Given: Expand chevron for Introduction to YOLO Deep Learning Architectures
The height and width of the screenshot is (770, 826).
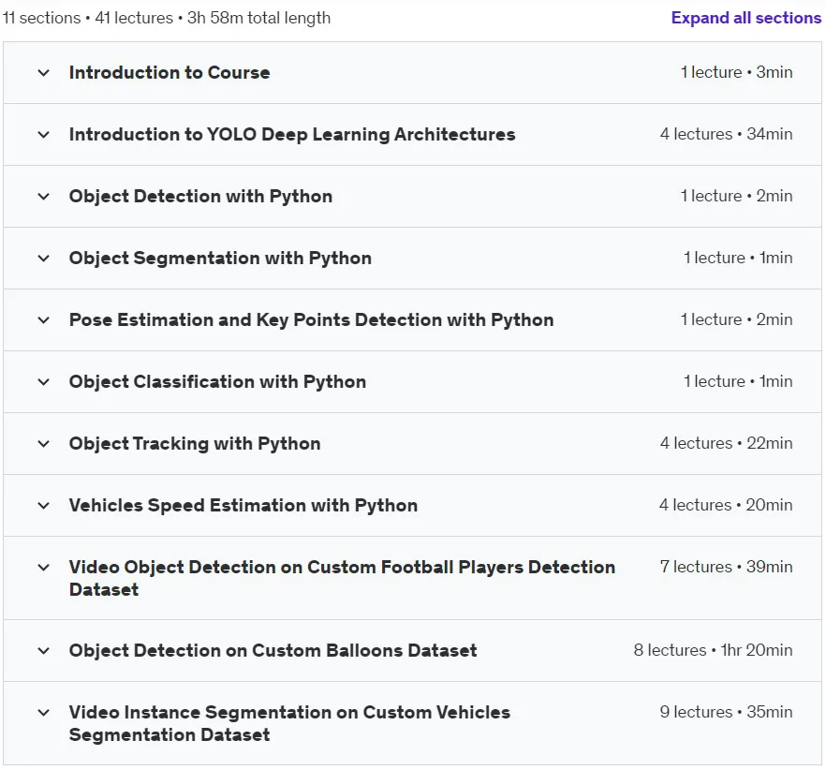Looking at the screenshot, I should pos(44,134).
